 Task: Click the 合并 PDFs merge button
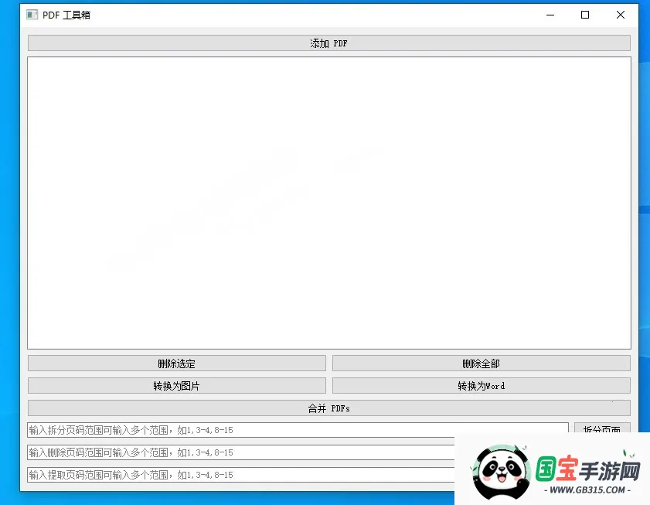click(x=328, y=408)
